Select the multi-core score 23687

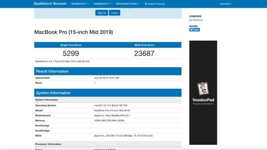pyautogui.click(x=144, y=54)
